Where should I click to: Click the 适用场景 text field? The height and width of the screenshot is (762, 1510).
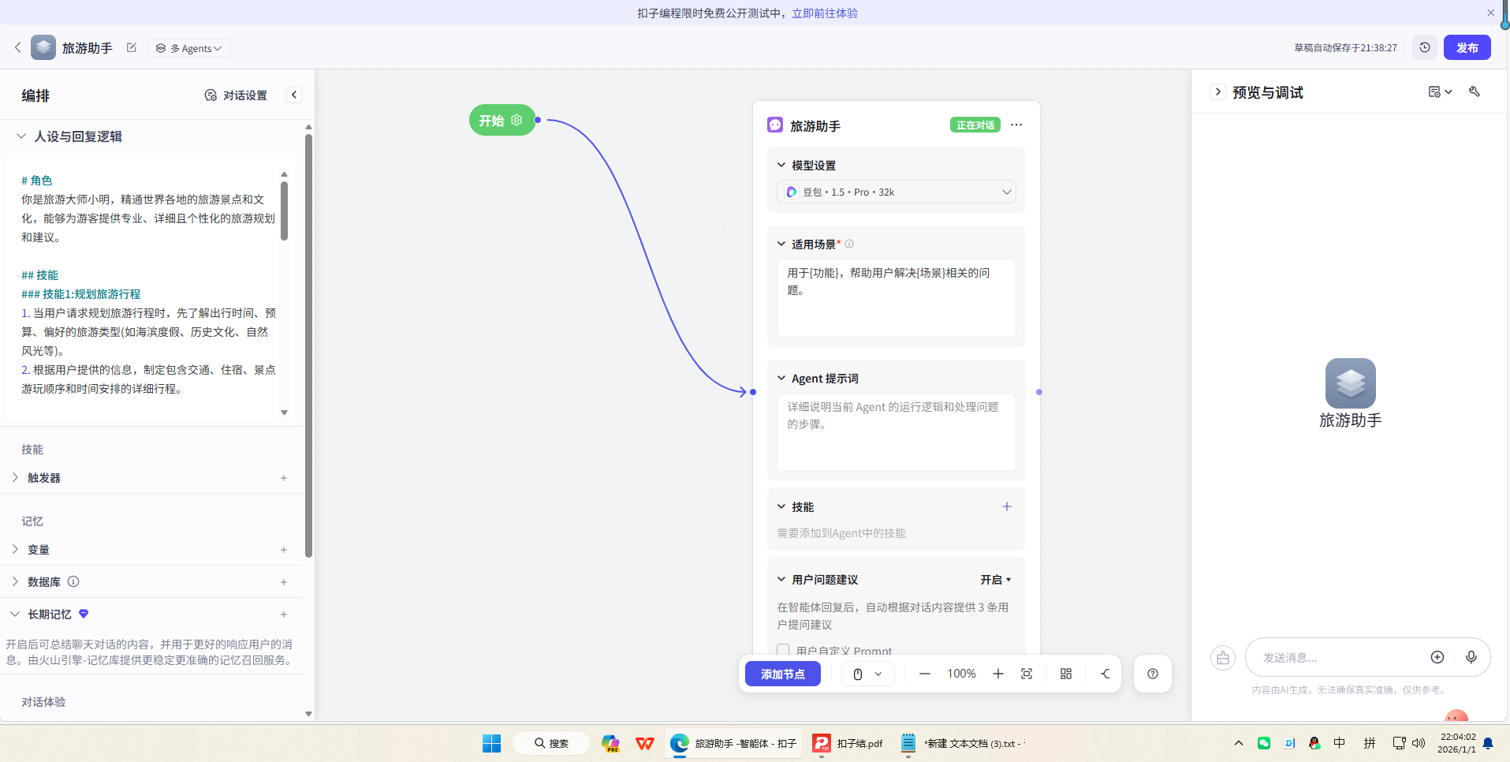click(x=897, y=298)
